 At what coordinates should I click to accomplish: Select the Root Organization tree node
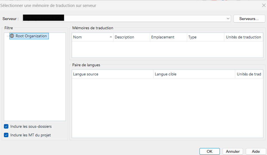[29, 36]
